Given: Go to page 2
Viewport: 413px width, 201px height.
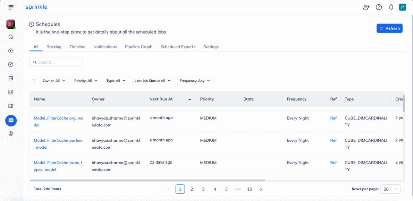Looking at the screenshot, I should pos(192,189).
